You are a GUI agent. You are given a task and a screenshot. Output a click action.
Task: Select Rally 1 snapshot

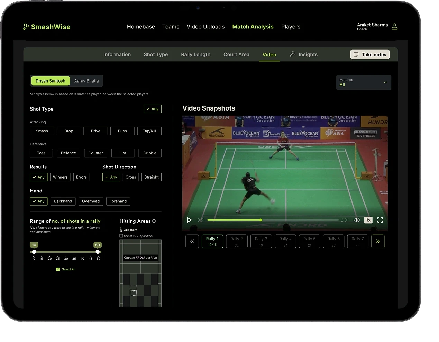(212, 241)
